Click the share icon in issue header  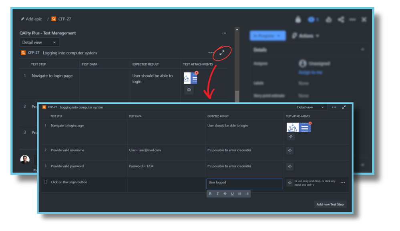[x=341, y=19]
